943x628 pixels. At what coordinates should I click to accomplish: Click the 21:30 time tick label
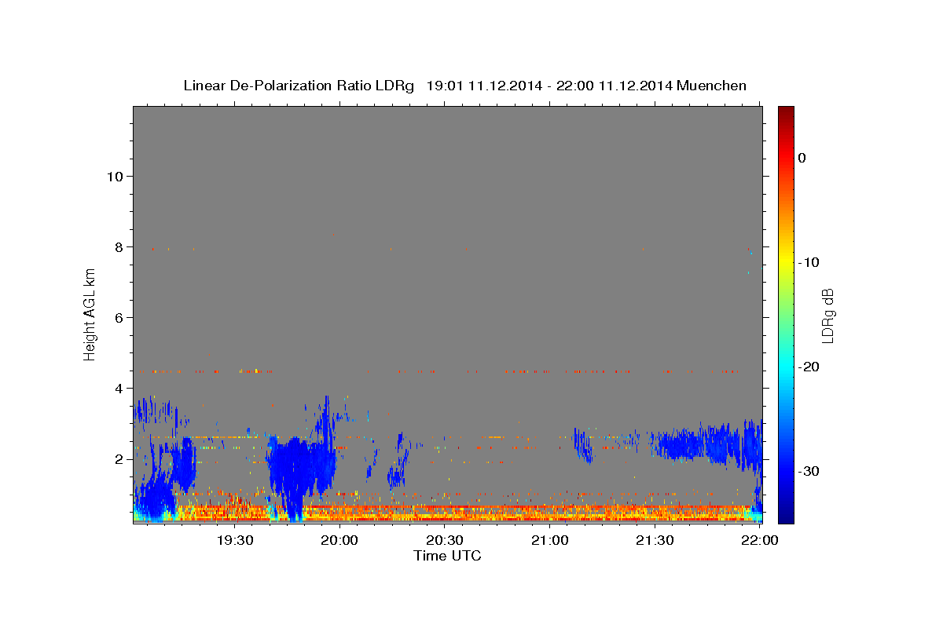pos(655,540)
